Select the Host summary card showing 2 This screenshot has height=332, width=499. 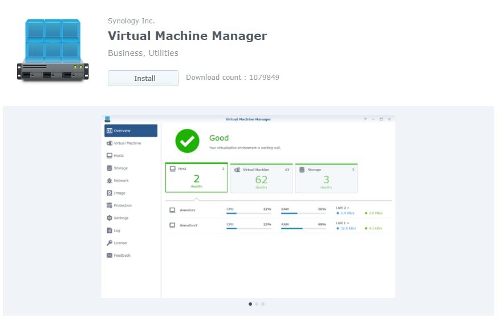[197, 177]
